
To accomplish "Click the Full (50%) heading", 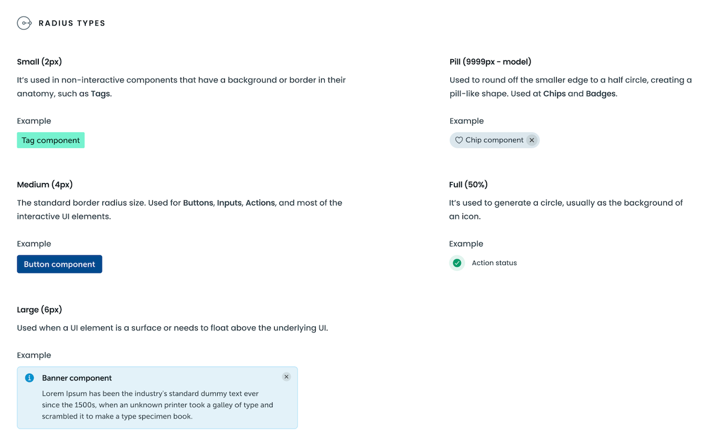I will point(469,184).
